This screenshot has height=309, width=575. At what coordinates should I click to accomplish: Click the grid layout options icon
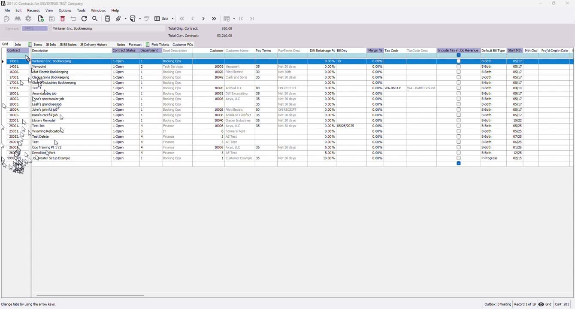227,19
